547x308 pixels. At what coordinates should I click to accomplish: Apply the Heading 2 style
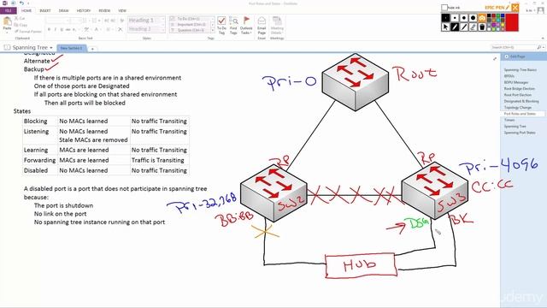(145, 29)
